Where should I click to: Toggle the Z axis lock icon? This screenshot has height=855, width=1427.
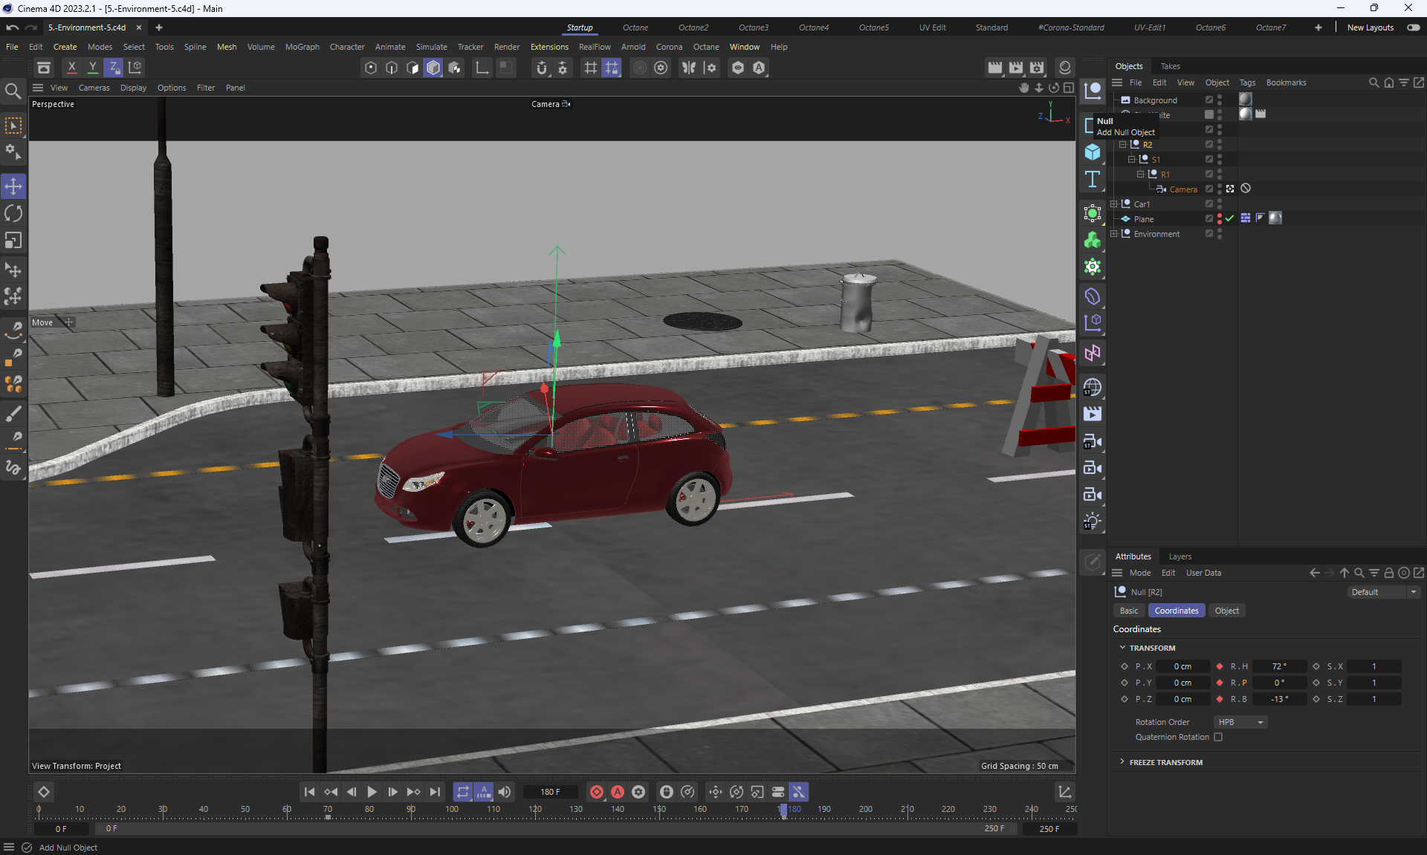(x=114, y=68)
